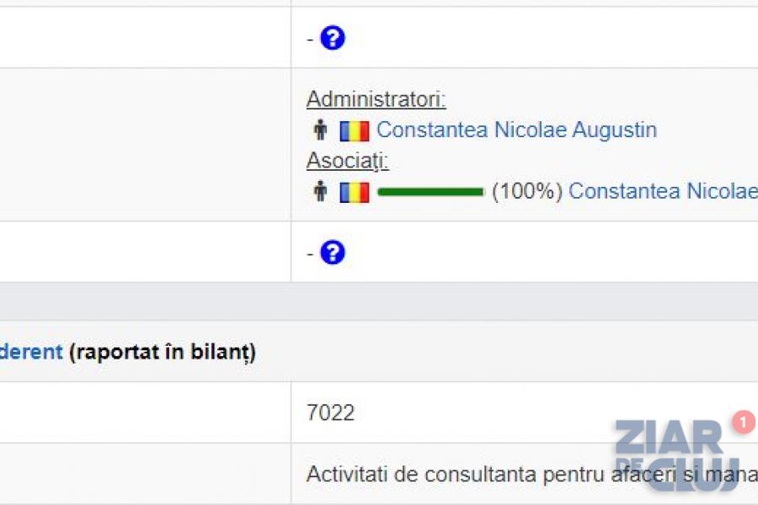
Task: Click the (100%) ownership percentage text
Action: tap(526, 192)
